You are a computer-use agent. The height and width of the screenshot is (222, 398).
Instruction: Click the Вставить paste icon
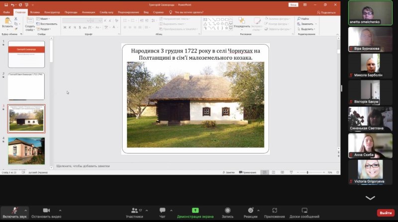click(7, 22)
